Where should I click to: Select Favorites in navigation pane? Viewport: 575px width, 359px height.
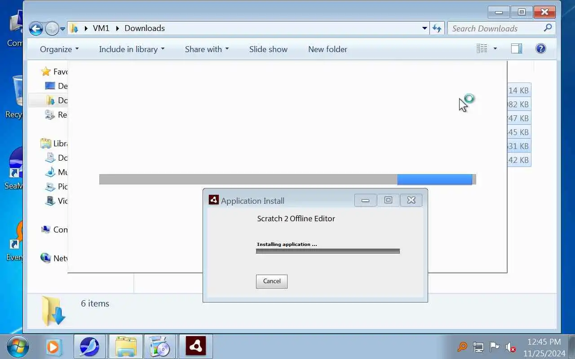point(54,72)
